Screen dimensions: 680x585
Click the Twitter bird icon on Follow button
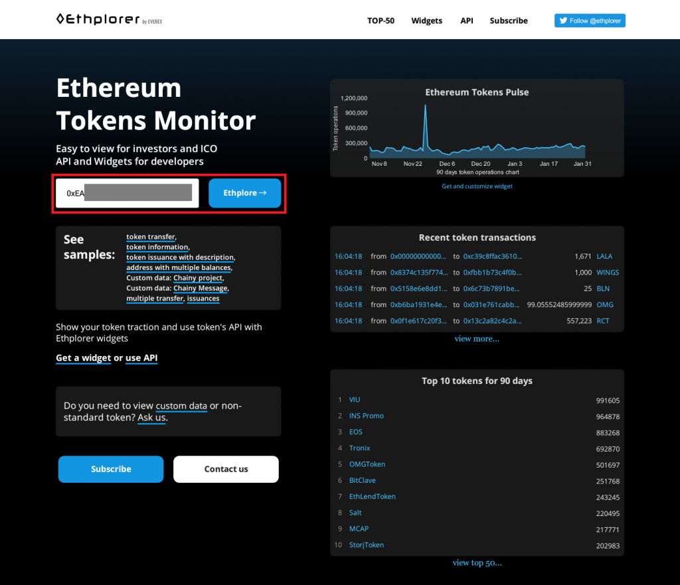click(x=565, y=20)
